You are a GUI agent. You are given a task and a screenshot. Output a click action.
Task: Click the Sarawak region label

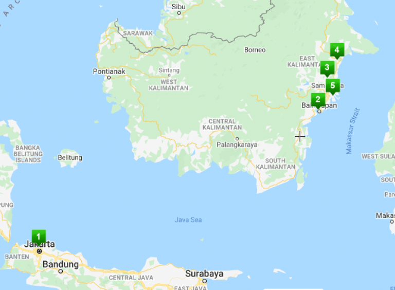coord(138,33)
